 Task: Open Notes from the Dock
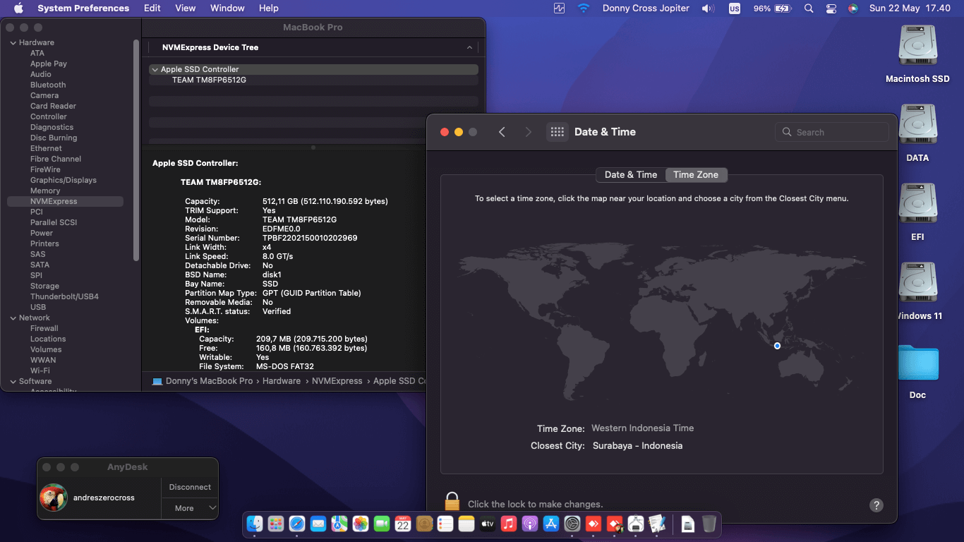tap(466, 524)
